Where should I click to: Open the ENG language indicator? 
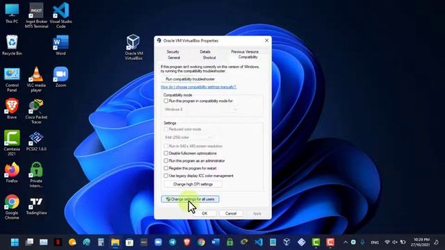tap(375, 242)
